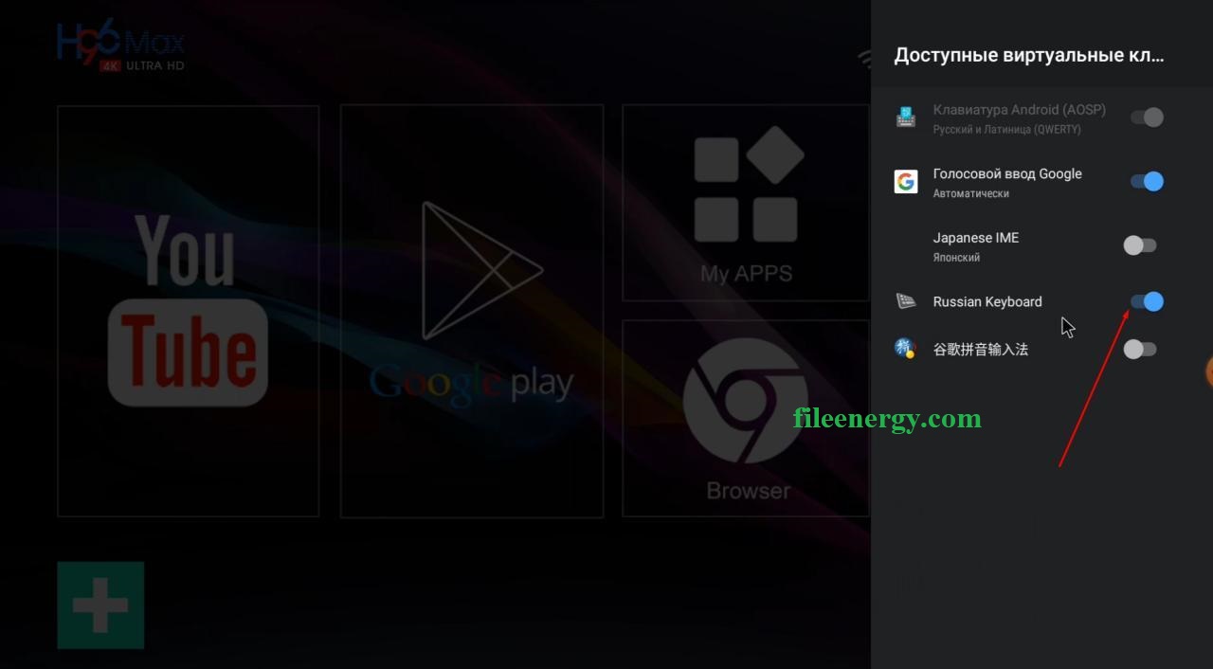Click Русский и Латиница (QWERTY) subtitle
The height and width of the screenshot is (669, 1213).
1007,130
